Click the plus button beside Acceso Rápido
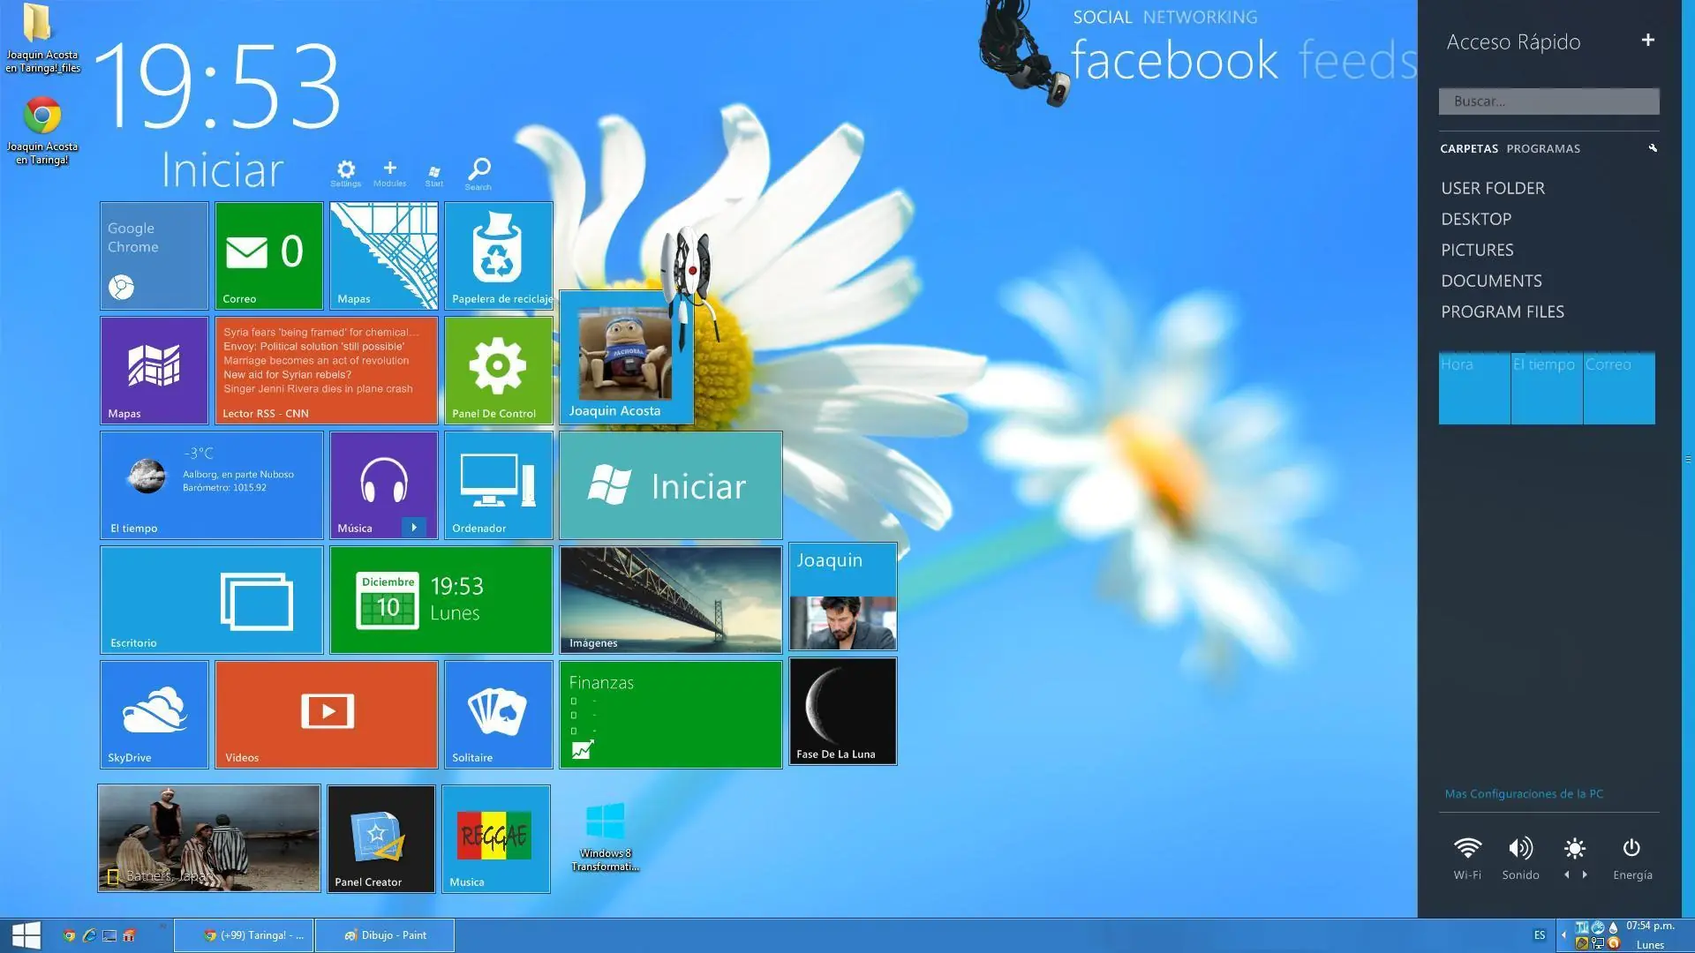The height and width of the screenshot is (953, 1695). tap(1647, 40)
